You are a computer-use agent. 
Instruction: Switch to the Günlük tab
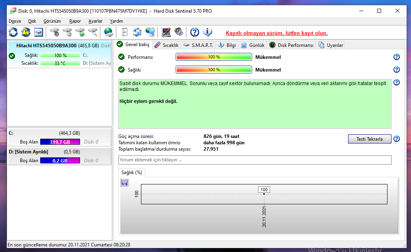(252, 45)
